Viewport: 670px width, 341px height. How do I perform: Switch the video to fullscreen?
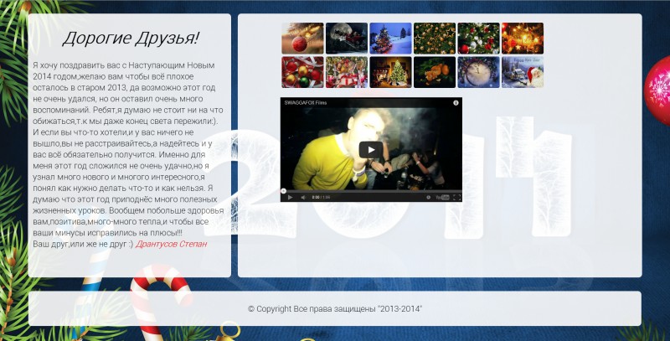456,197
